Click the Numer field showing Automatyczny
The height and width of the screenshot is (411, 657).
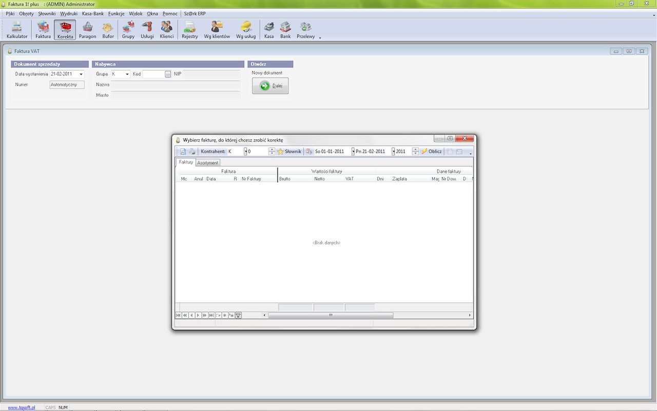pyautogui.click(x=67, y=85)
